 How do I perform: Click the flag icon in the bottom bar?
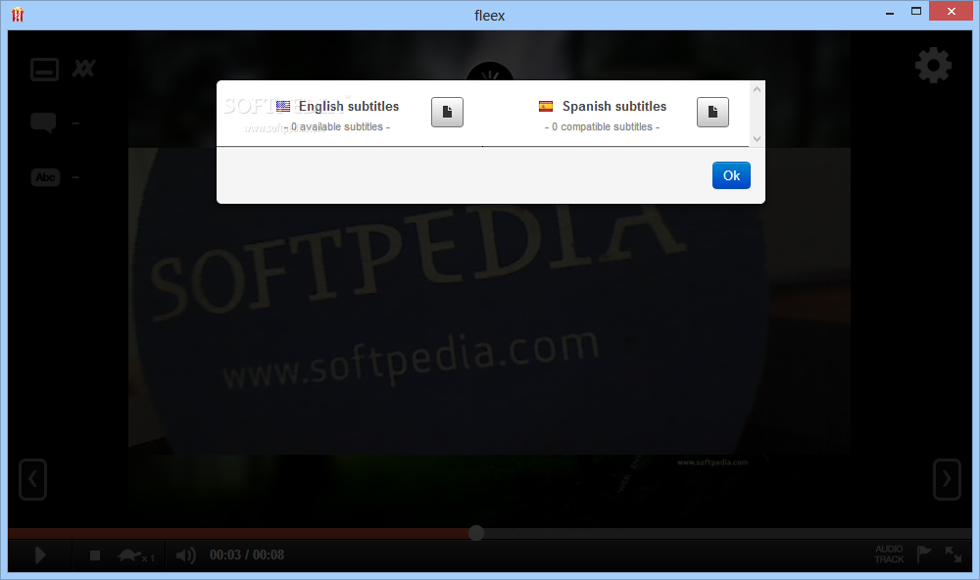[924, 554]
